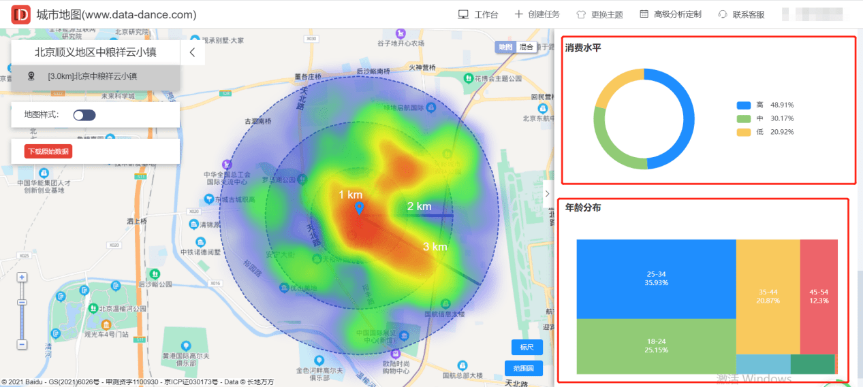Viewport: 863px width, 387px height.
Task: Click the 消费水平 panel title
Action: [582, 48]
